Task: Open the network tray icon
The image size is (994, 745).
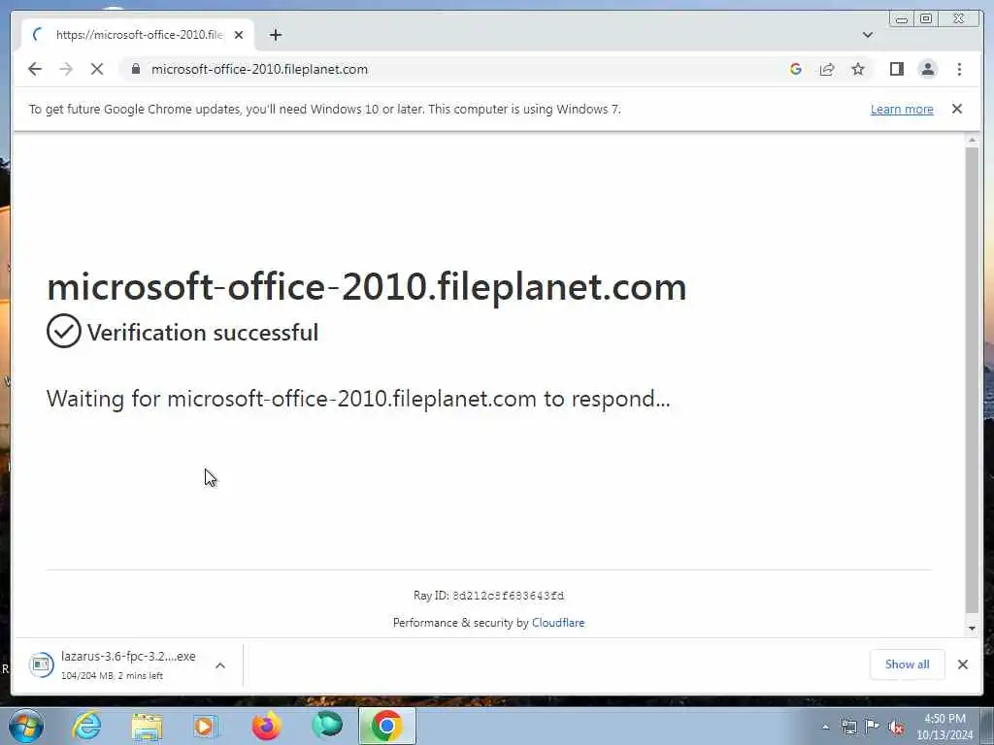Action: (848, 727)
